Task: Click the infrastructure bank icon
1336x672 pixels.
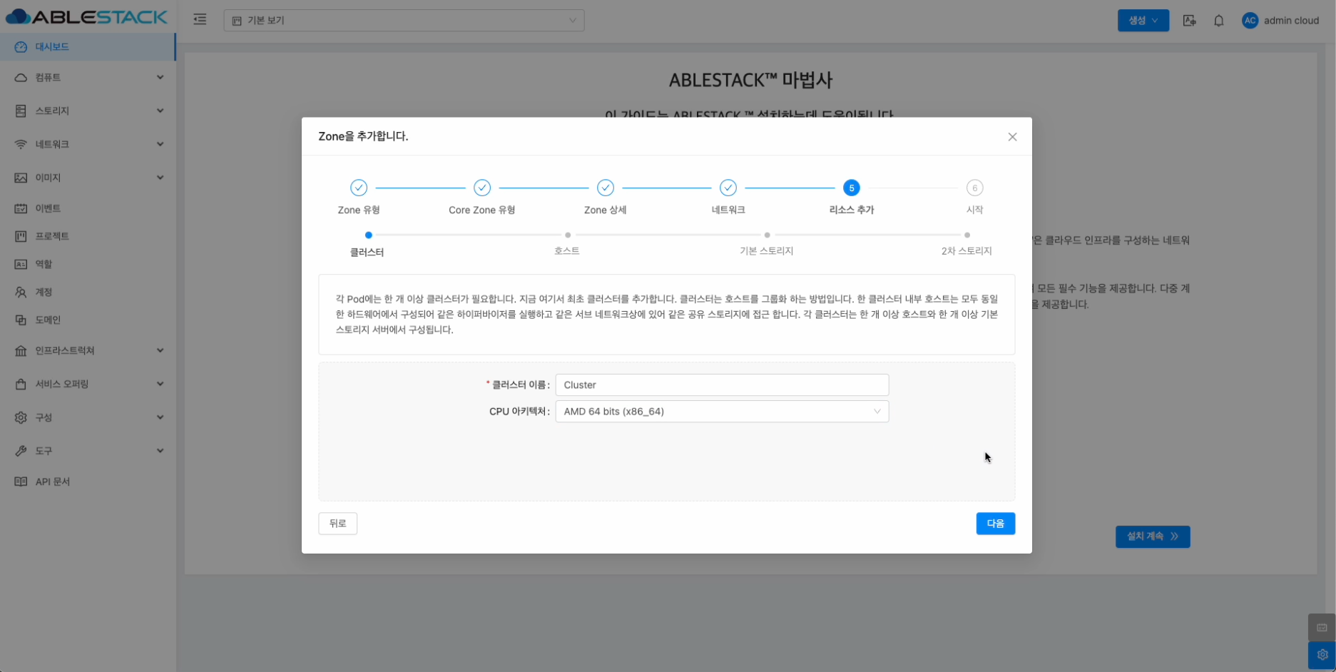Action: coord(21,351)
